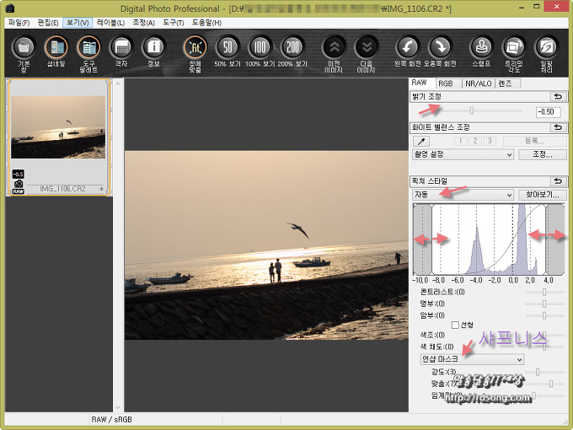Image resolution: width=573 pixels, height=430 pixels.
Task: Click the 50% view zoom icon
Action: coord(228,47)
